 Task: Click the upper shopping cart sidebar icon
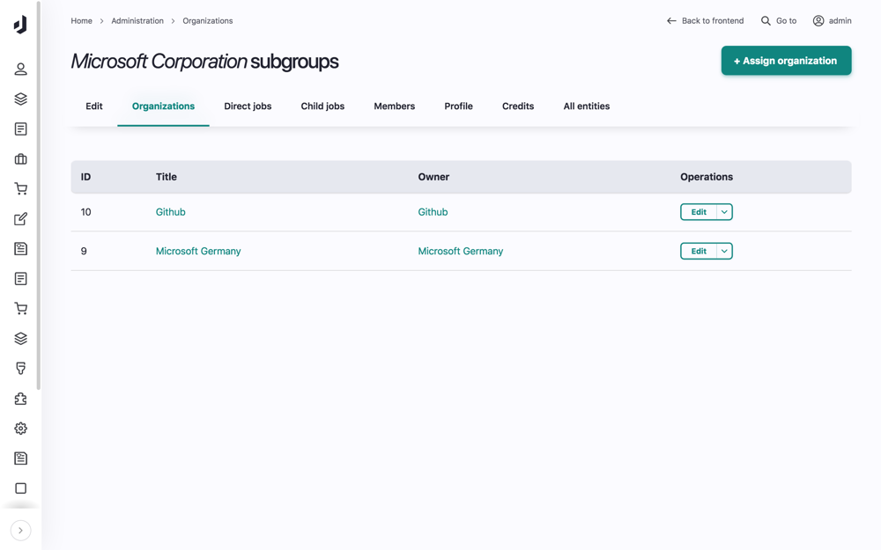click(21, 189)
